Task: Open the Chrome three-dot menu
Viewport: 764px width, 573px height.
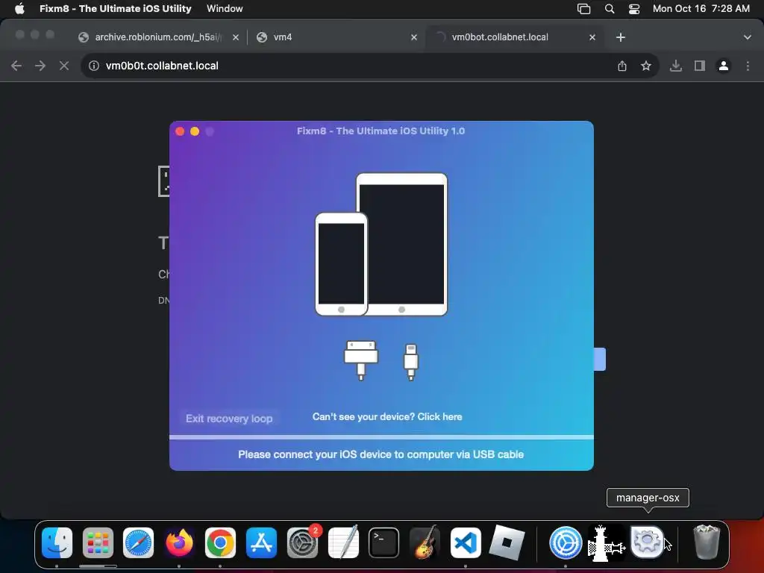Action: tap(748, 66)
